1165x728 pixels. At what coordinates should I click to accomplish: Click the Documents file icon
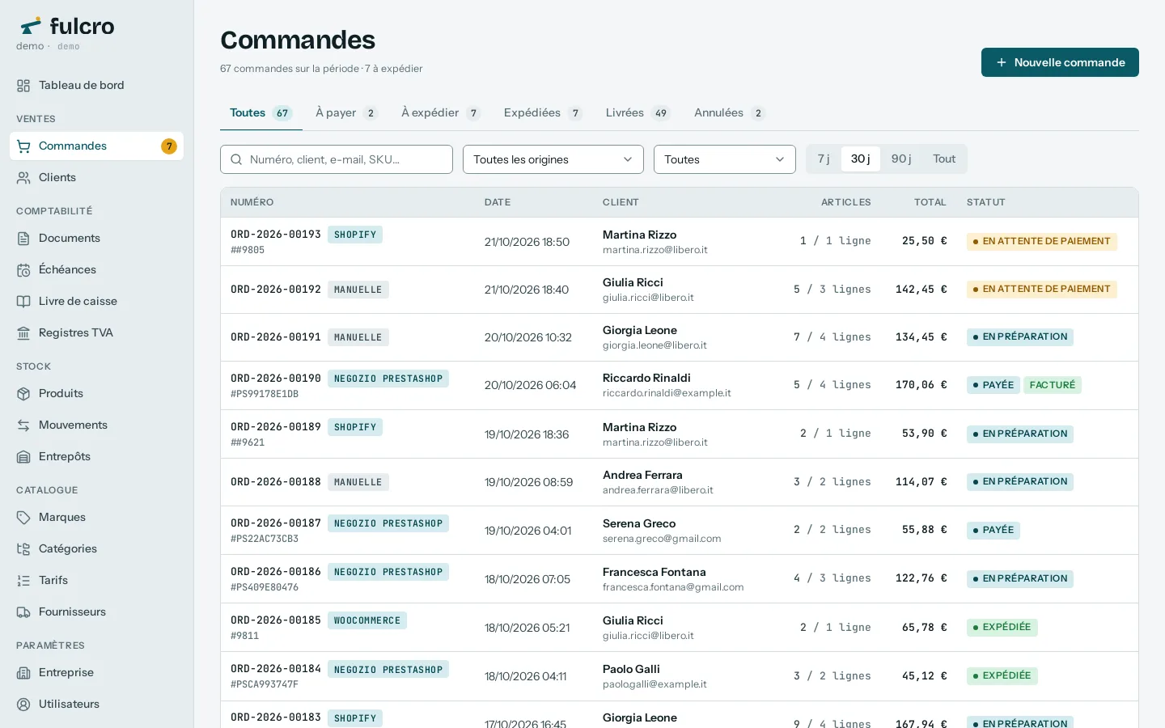point(23,239)
